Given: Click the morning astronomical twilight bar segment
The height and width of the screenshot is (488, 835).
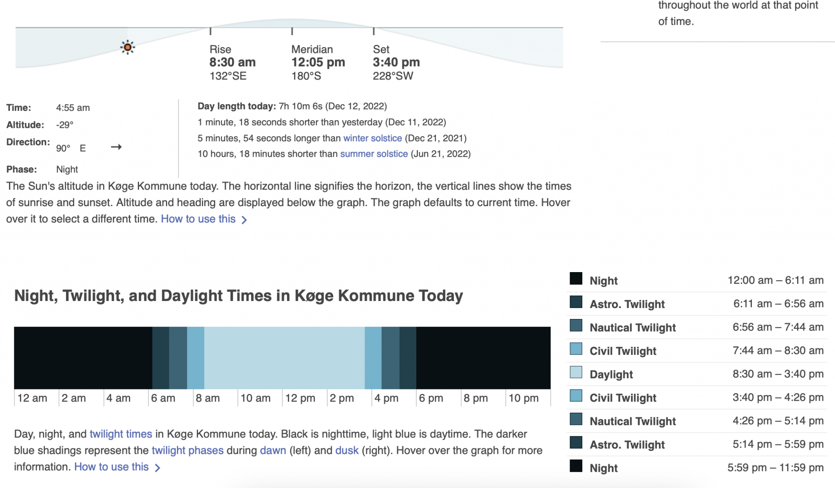Looking at the screenshot, I should pos(161,358).
